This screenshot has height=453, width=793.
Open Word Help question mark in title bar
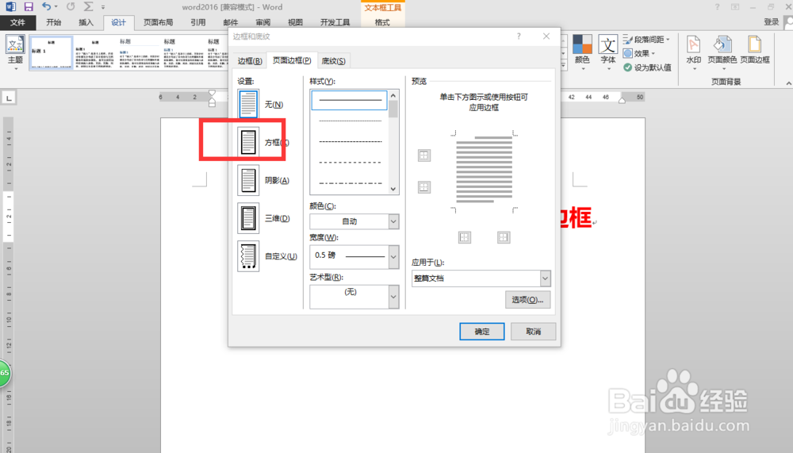(x=717, y=7)
